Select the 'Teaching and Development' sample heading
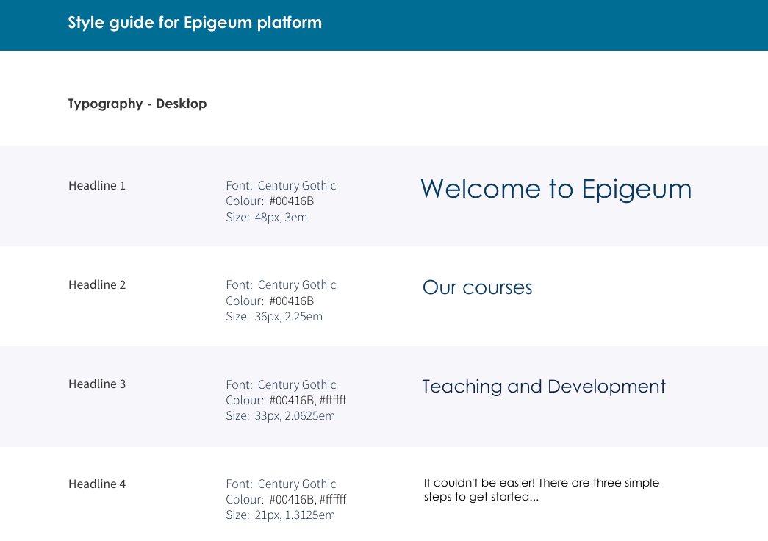The image size is (768, 541). click(543, 387)
